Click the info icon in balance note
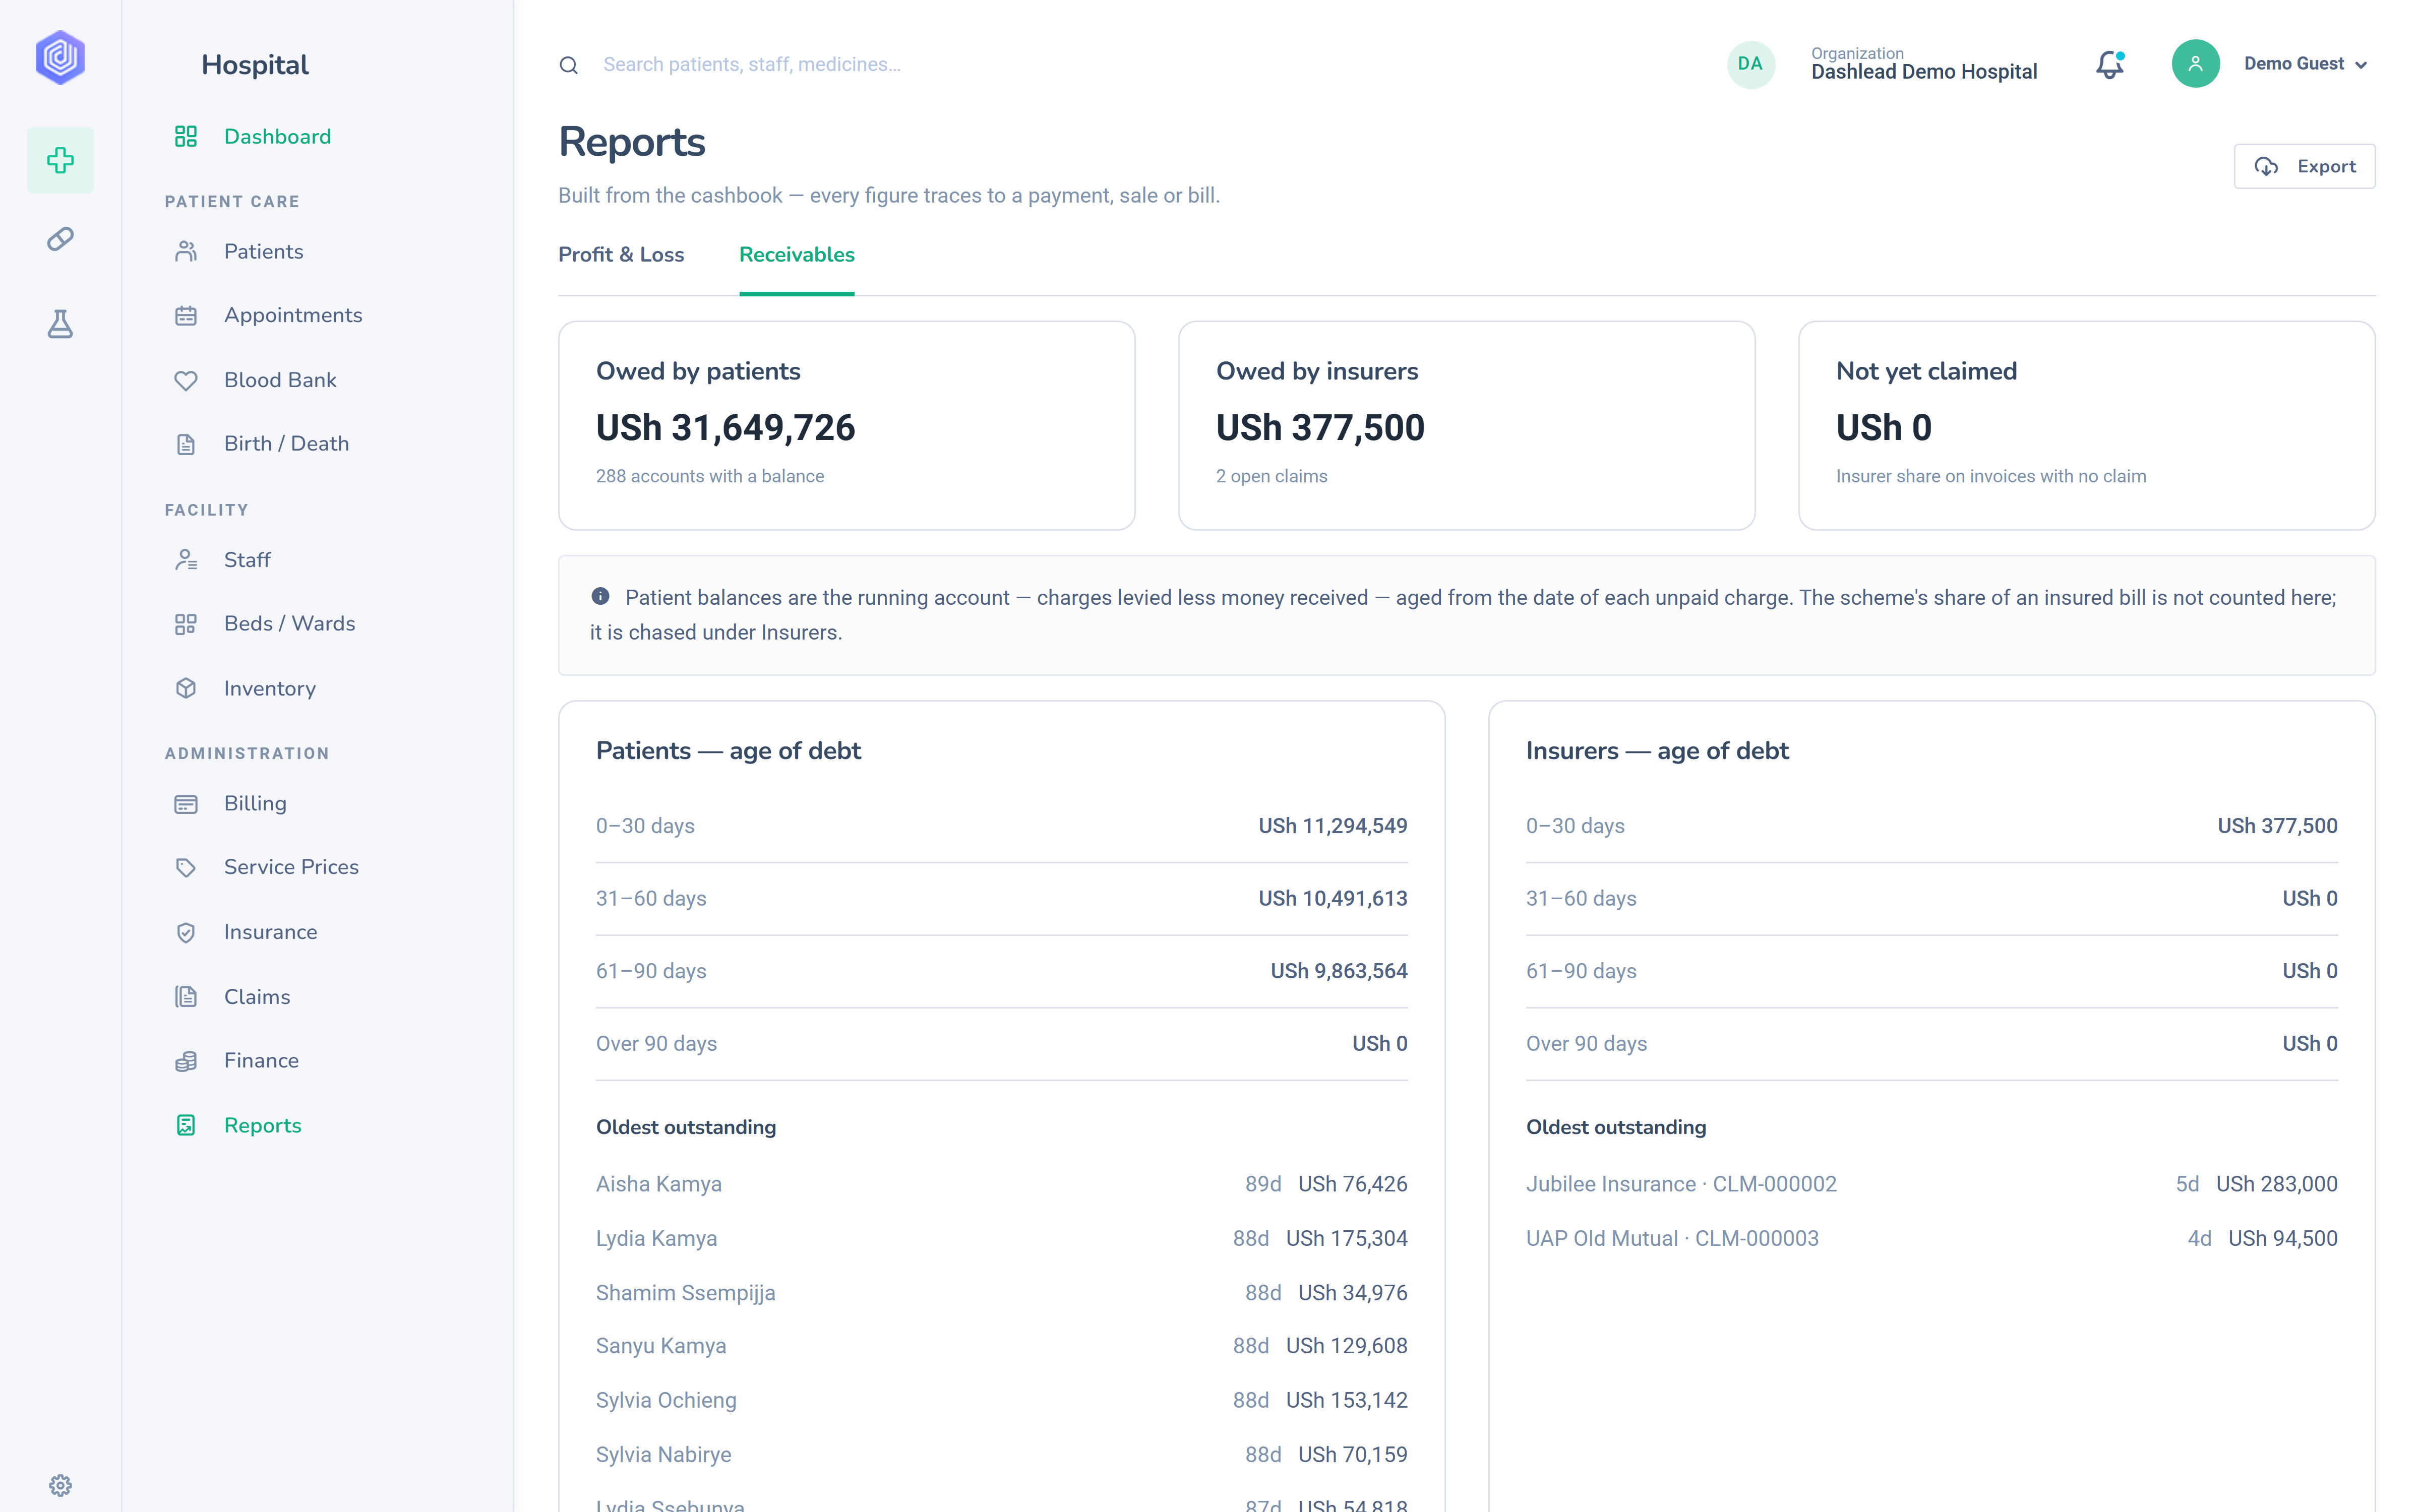 point(600,596)
